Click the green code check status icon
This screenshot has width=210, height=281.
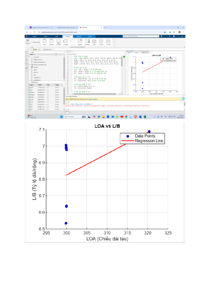(124, 57)
